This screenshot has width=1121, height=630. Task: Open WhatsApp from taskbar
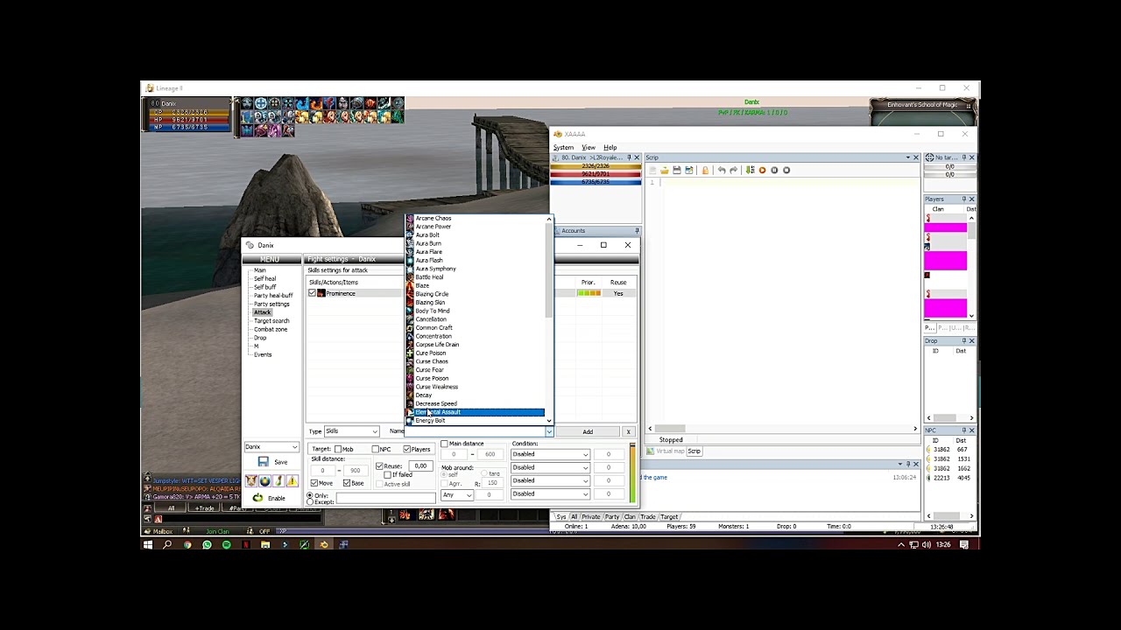click(207, 544)
